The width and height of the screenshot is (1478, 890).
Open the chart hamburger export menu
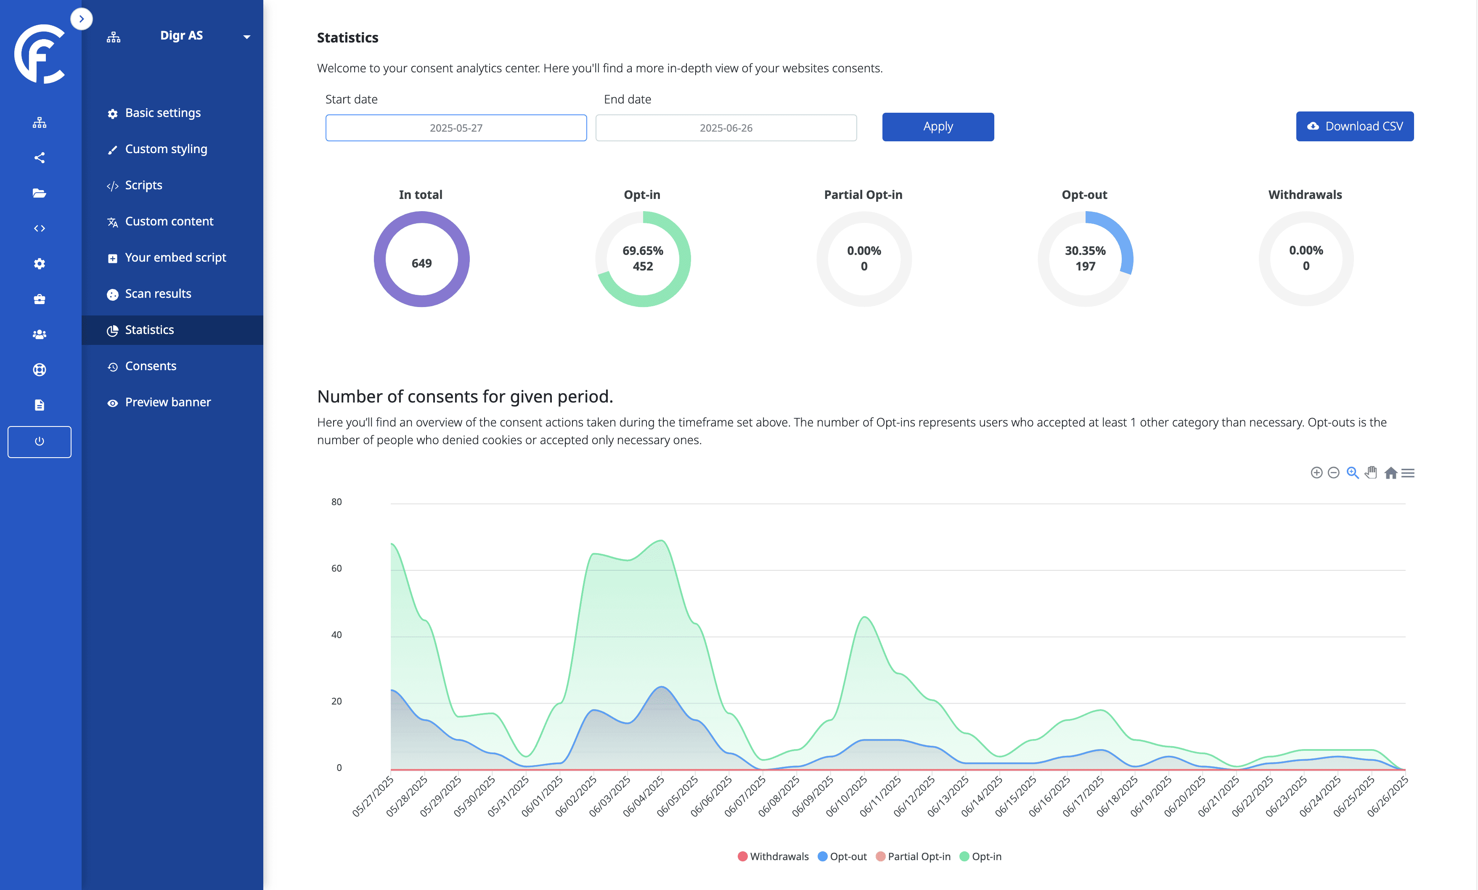tap(1408, 473)
